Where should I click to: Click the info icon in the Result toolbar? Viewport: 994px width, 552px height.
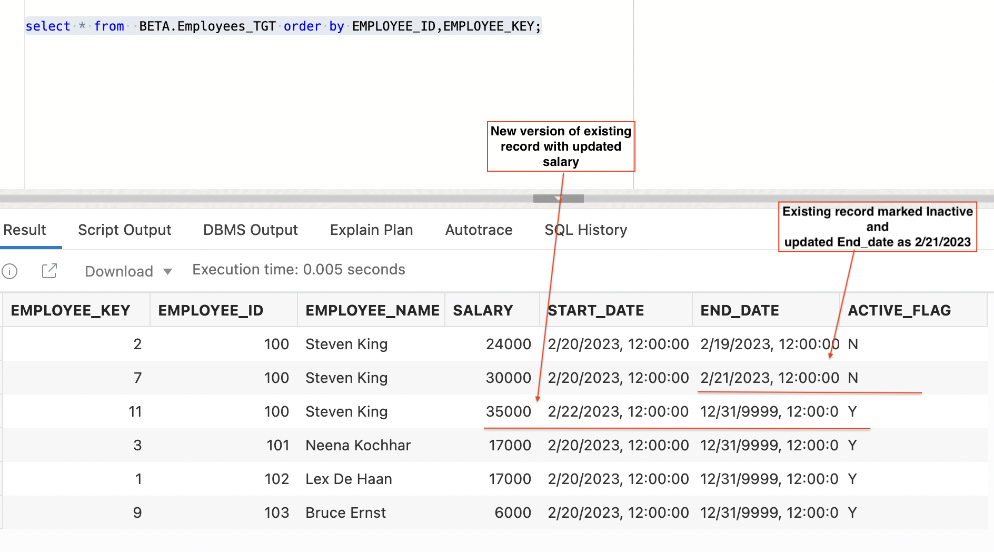pos(9,271)
